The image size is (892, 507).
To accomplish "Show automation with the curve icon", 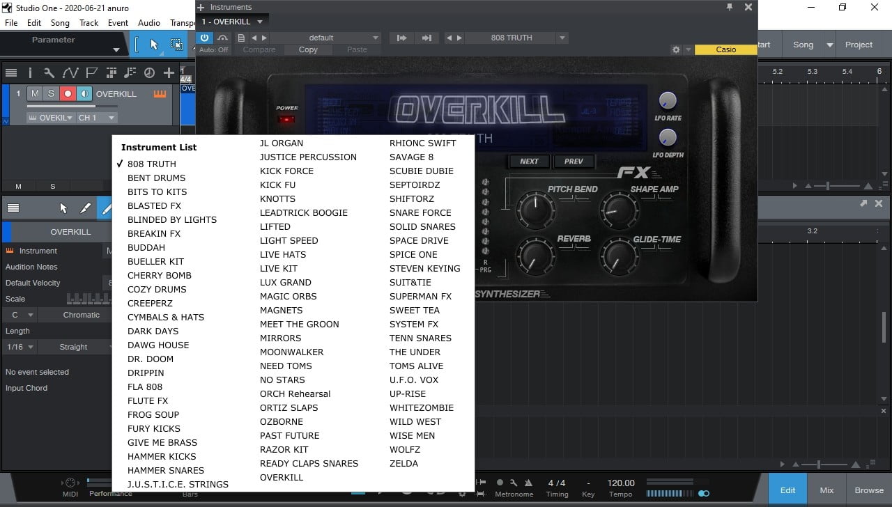I will pyautogui.click(x=70, y=72).
